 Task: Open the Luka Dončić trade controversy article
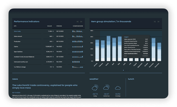pos(45,87)
